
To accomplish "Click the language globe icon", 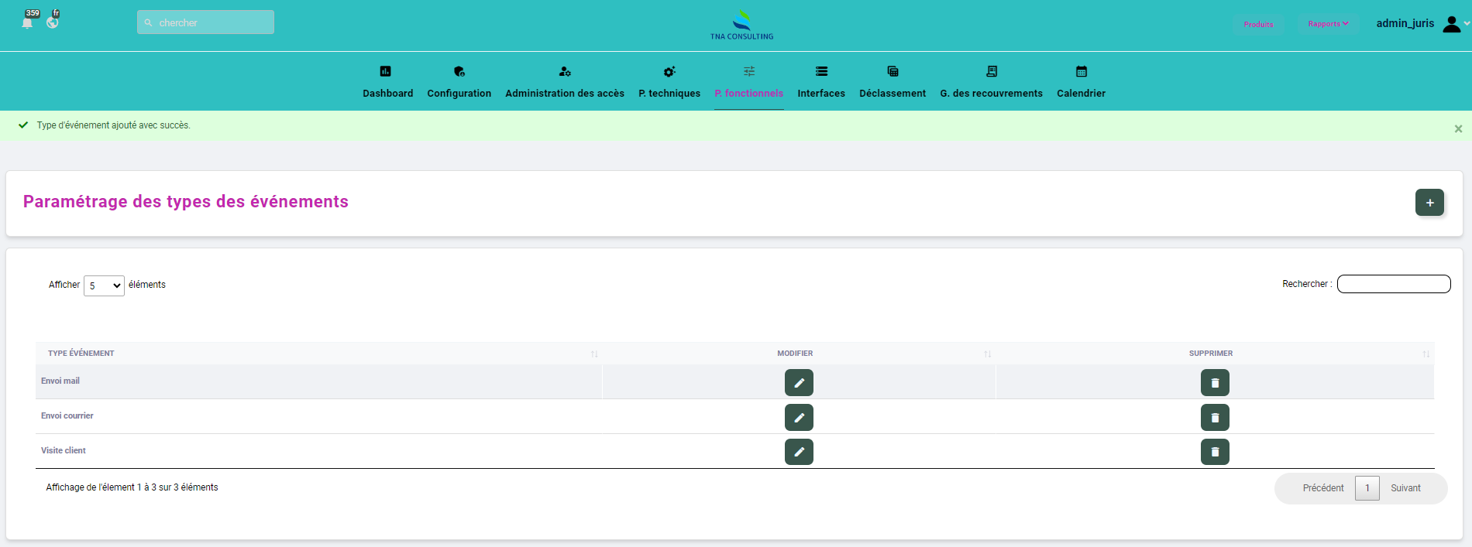I will 53,22.
